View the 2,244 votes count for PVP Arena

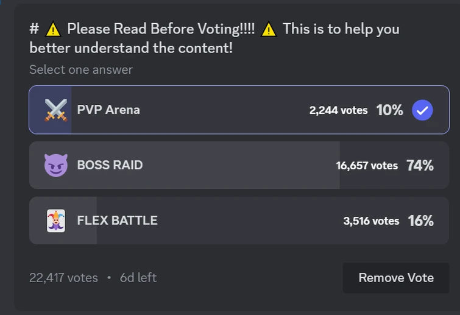(338, 110)
